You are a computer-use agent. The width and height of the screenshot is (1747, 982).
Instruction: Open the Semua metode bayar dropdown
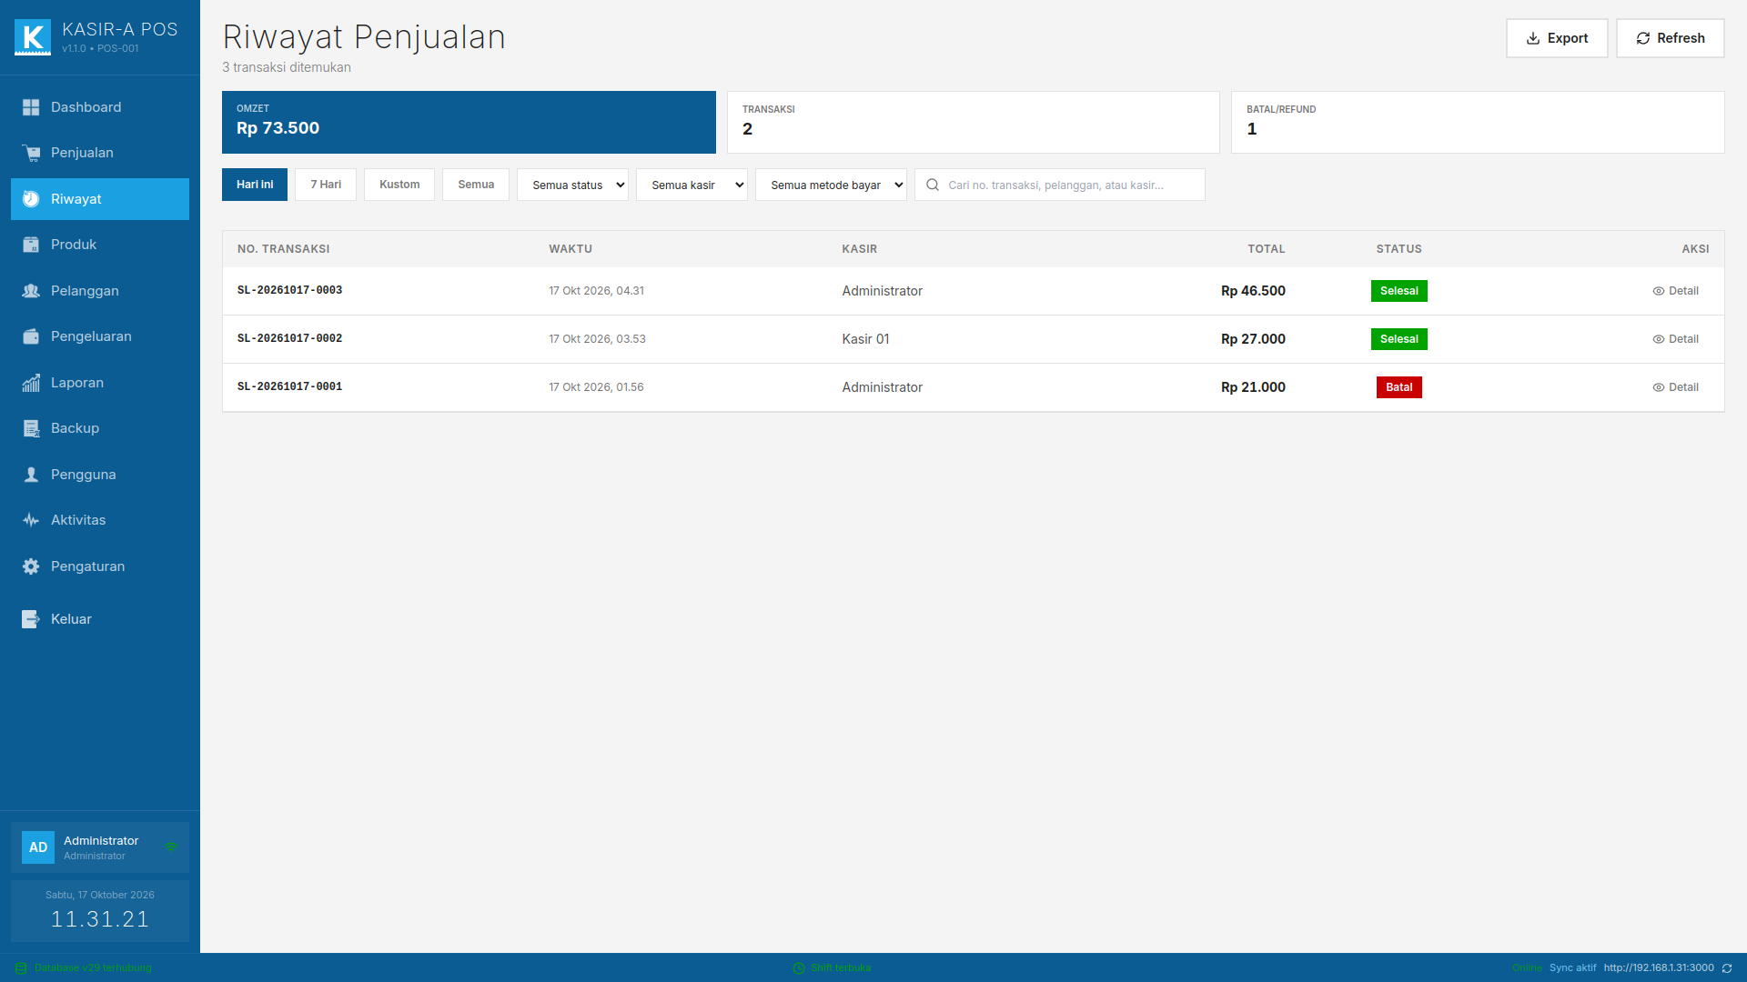831,185
